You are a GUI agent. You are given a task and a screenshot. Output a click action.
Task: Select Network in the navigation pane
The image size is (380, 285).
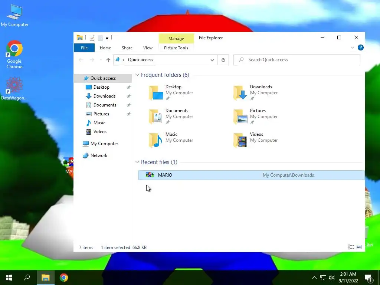tap(99, 155)
